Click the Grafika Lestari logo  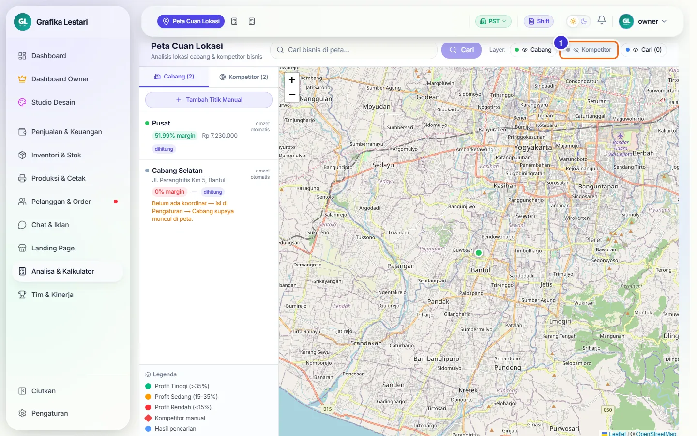tap(23, 22)
